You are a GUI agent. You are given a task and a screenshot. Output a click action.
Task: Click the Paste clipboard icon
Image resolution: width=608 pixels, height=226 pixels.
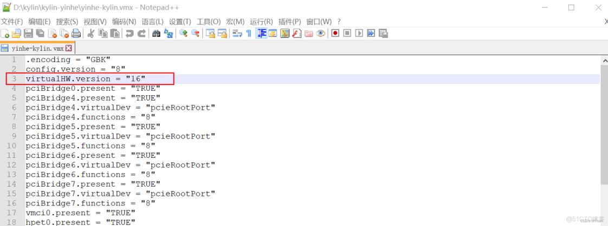pyautogui.click(x=115, y=34)
